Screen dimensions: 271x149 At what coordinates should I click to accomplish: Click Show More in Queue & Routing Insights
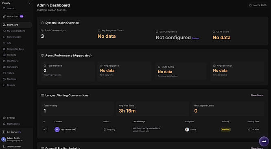tap(257, 148)
